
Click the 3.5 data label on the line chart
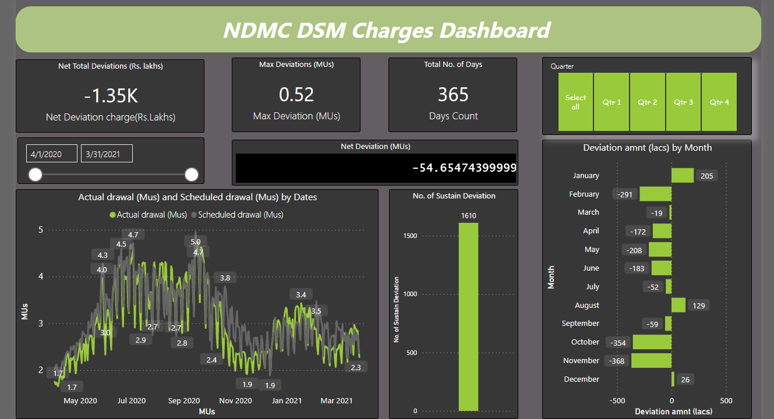coord(316,311)
